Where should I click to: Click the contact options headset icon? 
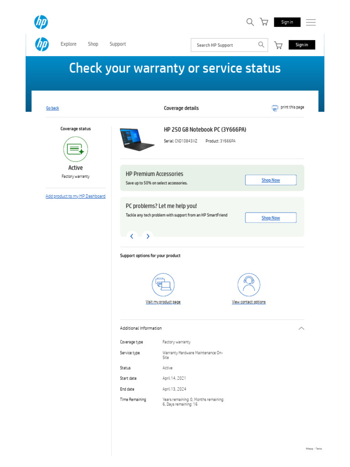pyautogui.click(x=249, y=285)
